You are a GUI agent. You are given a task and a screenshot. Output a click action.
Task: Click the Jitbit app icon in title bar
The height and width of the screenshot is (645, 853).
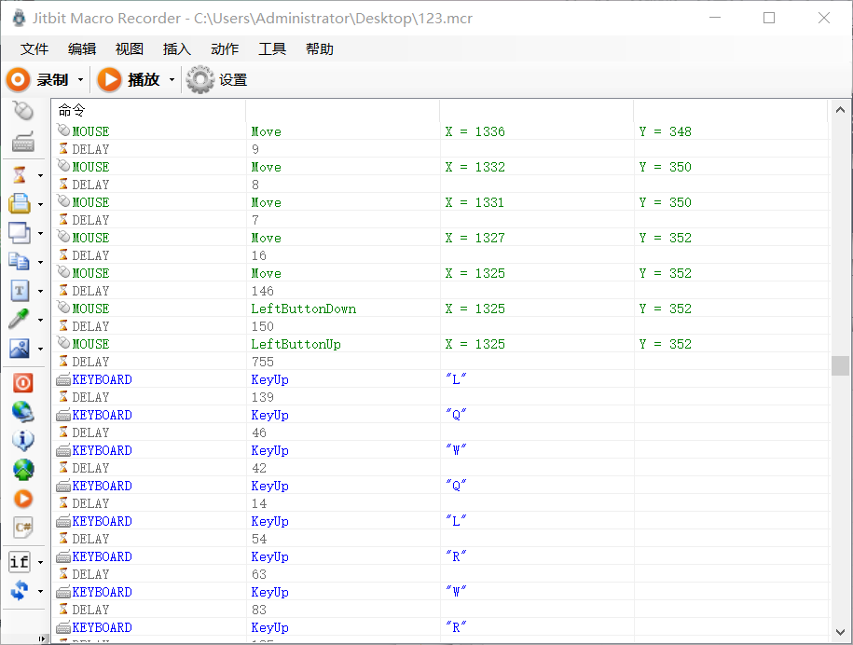(19, 18)
